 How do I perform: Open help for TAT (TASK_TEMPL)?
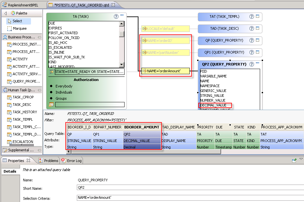point(251,16)
